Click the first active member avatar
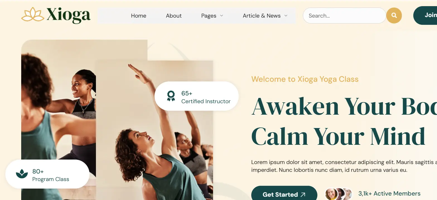This screenshot has height=200, width=437. pyautogui.click(x=332, y=194)
